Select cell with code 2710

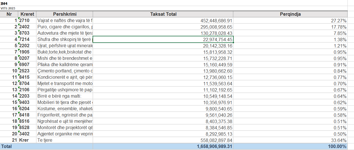point(27,21)
